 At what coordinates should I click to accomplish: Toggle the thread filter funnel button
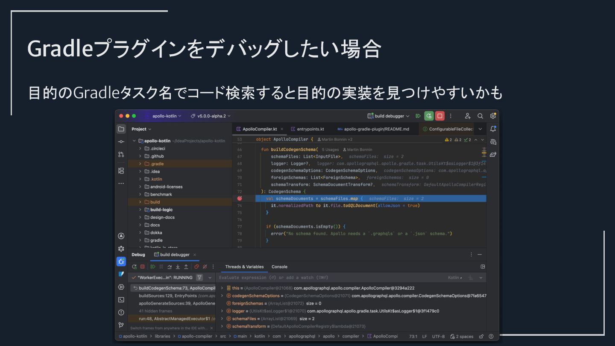click(x=199, y=277)
